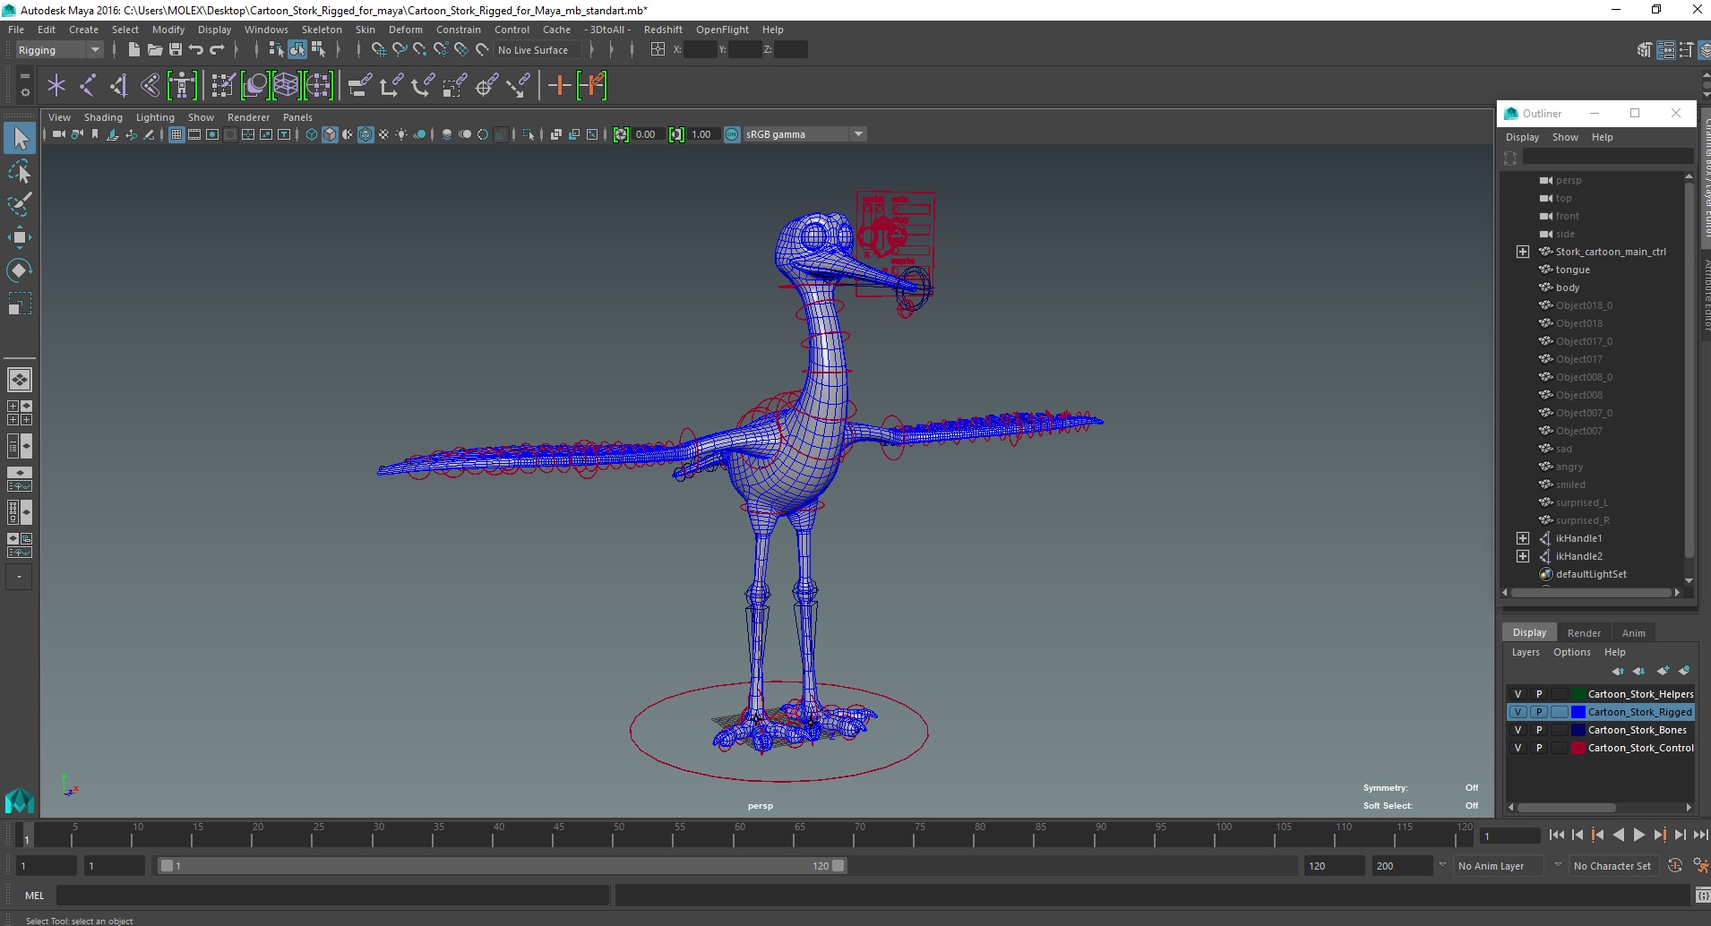Open the Deform menu
The height and width of the screenshot is (926, 1711).
[x=405, y=30]
